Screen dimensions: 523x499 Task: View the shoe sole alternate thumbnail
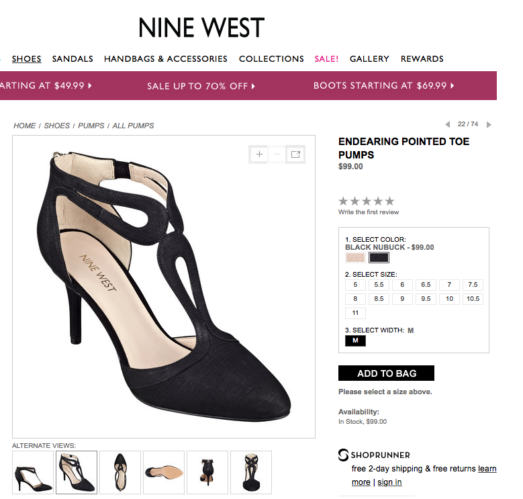[x=163, y=472]
